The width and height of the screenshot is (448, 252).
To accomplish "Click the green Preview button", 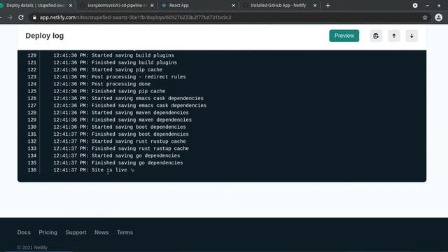I will [x=344, y=36].
